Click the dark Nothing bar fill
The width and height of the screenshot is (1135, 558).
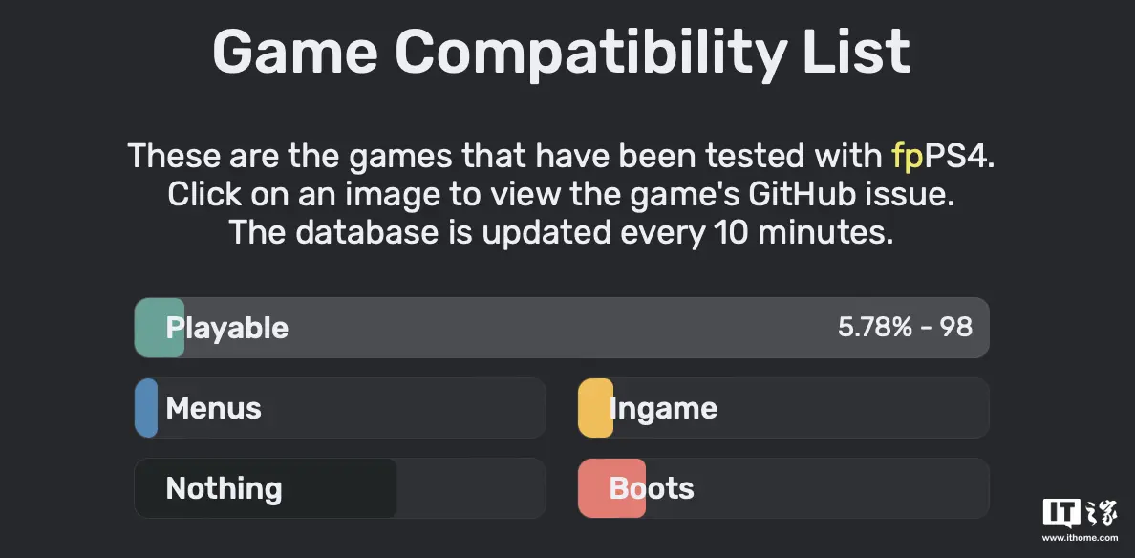pos(266,488)
